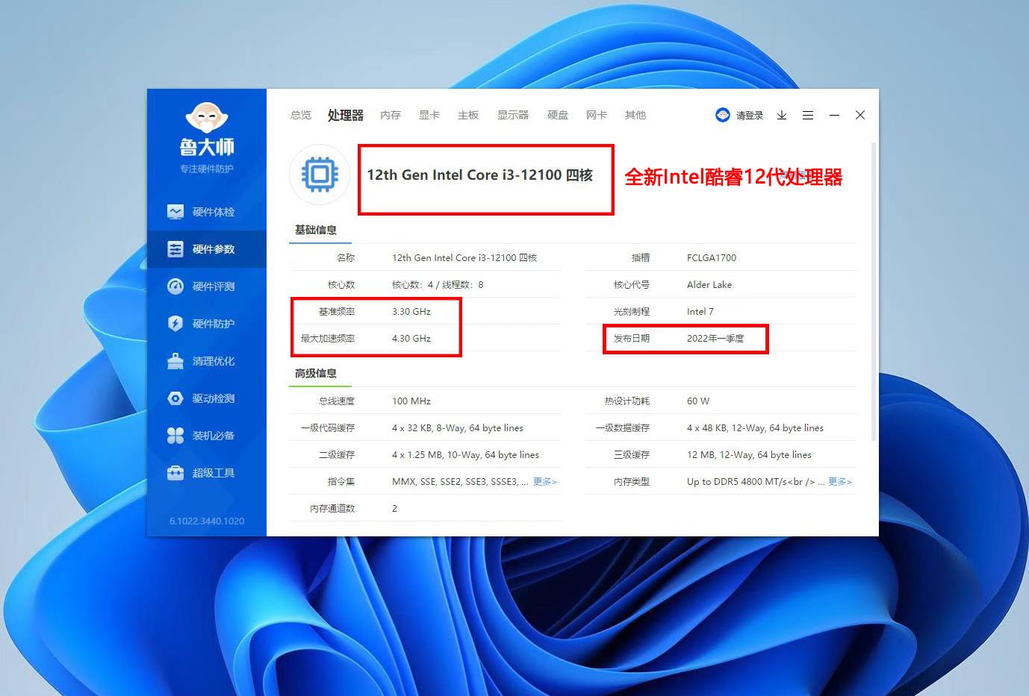Click the 专注硬件防护 slogan text
The image size is (1029, 696).
click(207, 169)
